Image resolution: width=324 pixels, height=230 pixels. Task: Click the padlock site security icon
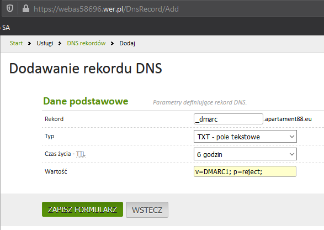point(26,9)
